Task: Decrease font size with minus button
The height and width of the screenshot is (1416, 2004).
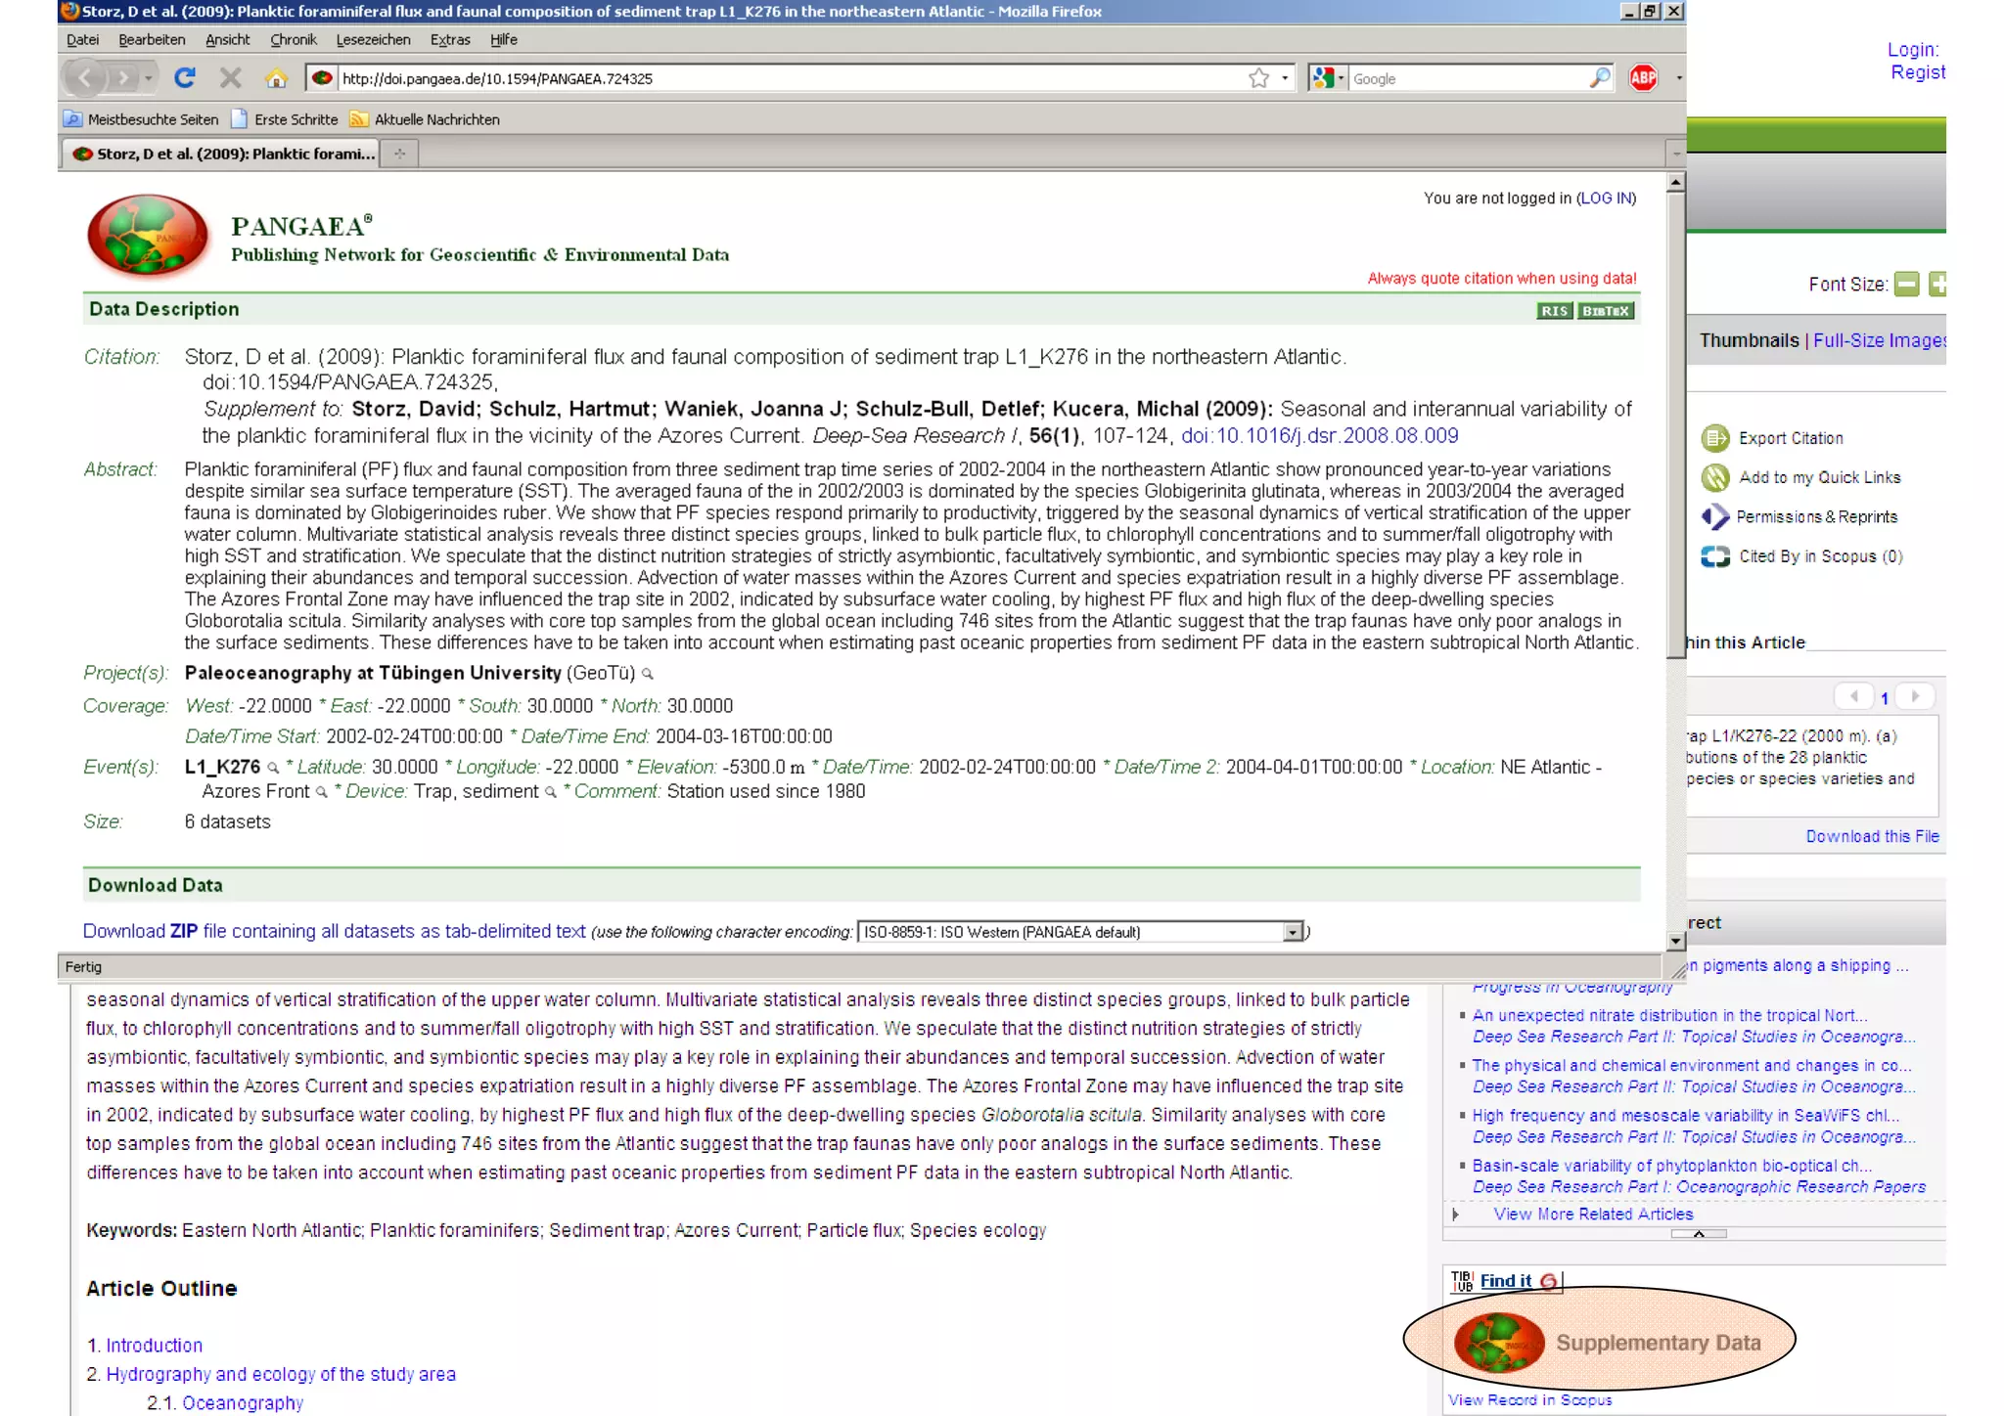Action: click(x=1906, y=285)
